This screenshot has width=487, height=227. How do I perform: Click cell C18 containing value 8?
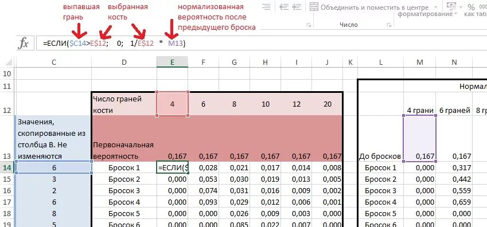pyautogui.click(x=54, y=214)
